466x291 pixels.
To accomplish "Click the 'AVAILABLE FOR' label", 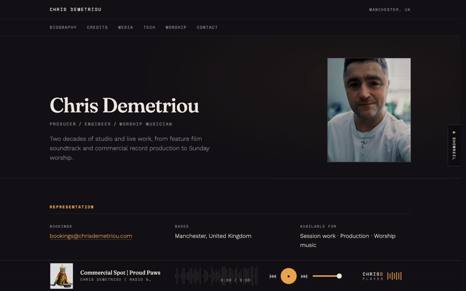I will tap(318, 226).
